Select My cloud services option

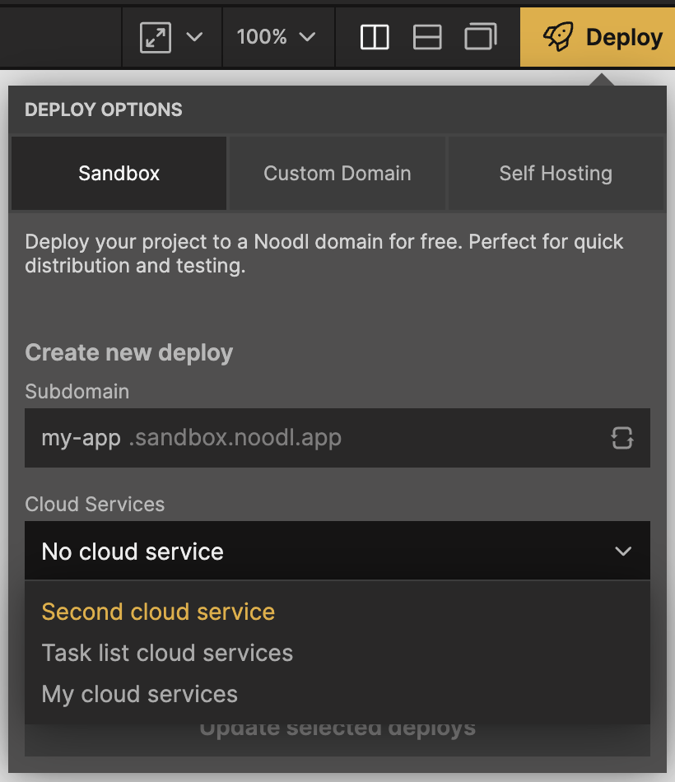coord(140,695)
